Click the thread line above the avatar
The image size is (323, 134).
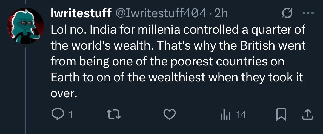[25, 2]
